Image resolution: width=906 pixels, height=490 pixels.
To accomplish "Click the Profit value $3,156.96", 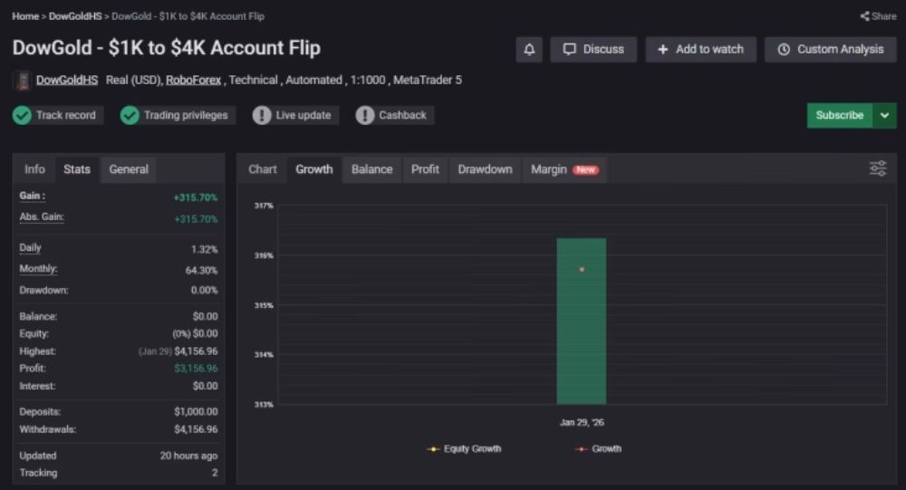I will point(196,369).
